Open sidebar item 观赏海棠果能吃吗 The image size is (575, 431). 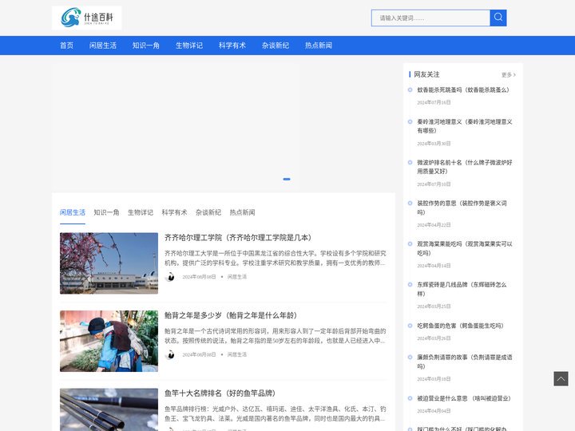(464, 248)
